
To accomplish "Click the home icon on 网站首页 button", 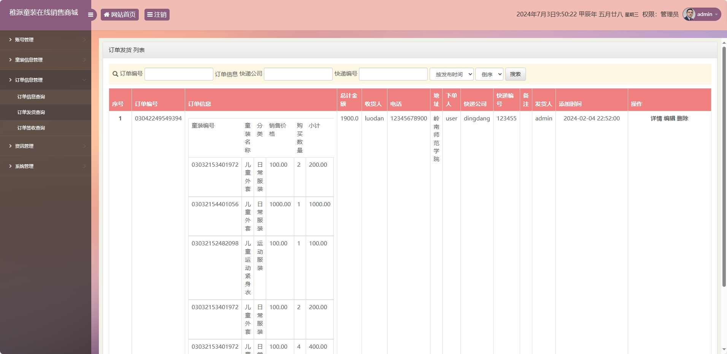I will 107,14.
